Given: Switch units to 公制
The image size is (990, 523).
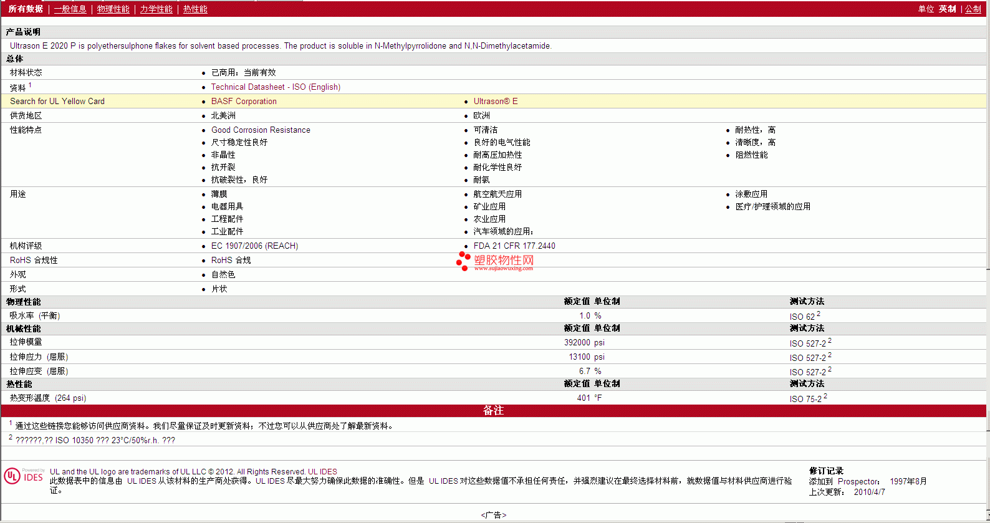Looking at the screenshot, I should point(973,9).
